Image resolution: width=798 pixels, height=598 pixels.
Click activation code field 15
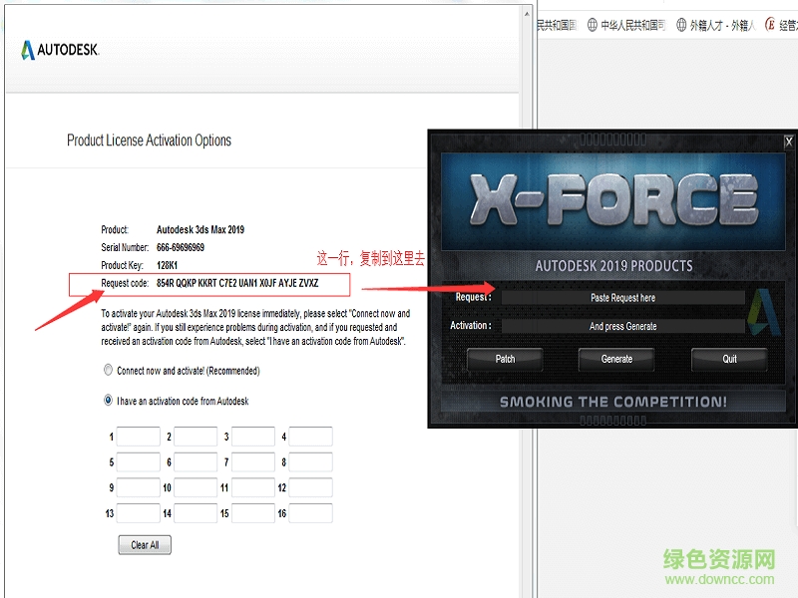(253, 513)
